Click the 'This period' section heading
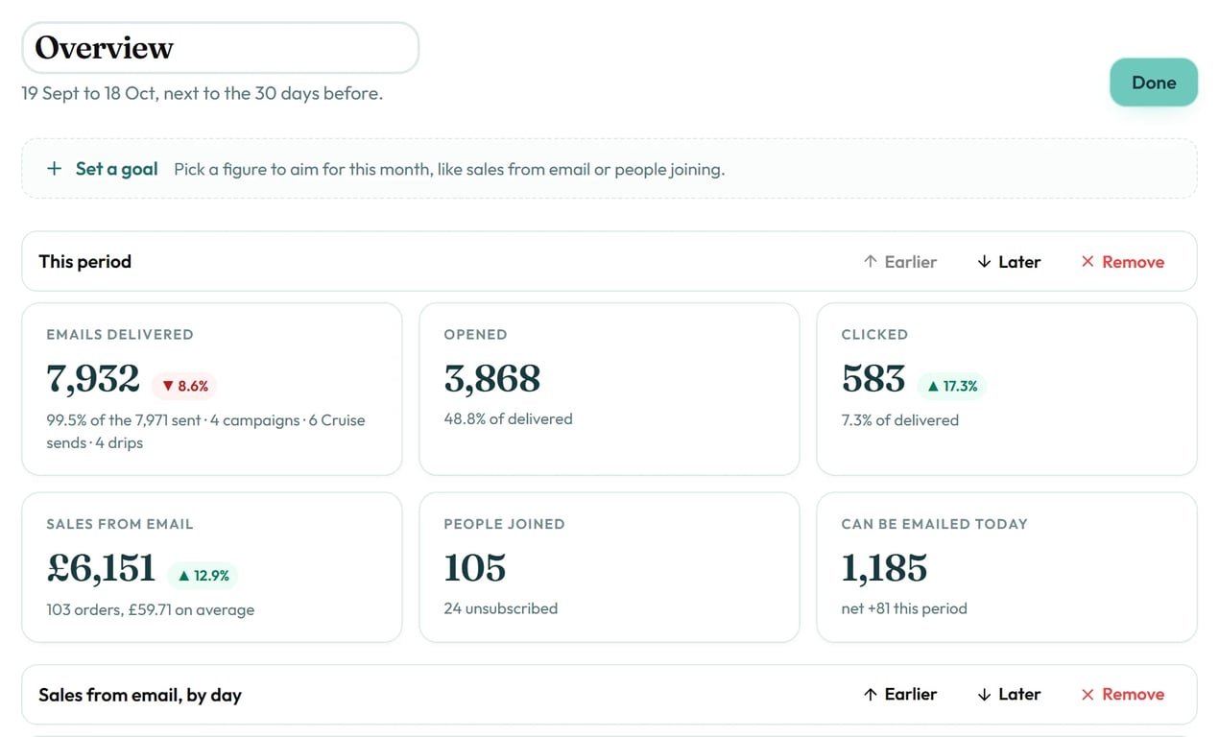1219x737 pixels. pyautogui.click(x=84, y=262)
